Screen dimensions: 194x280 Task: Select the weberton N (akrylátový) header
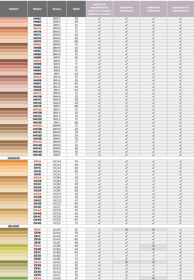tap(180, 9)
